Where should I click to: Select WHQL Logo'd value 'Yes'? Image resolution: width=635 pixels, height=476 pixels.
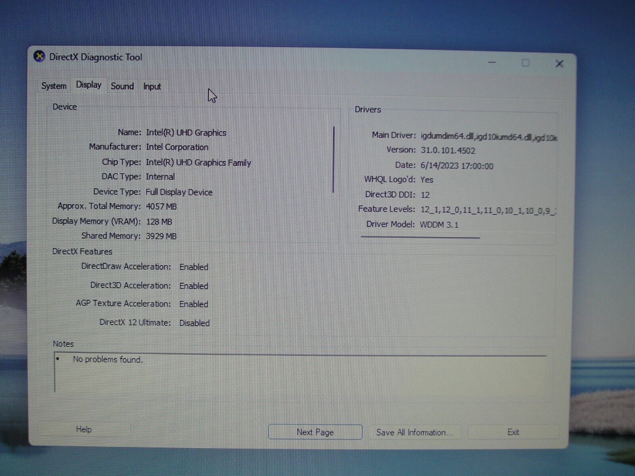coord(427,180)
